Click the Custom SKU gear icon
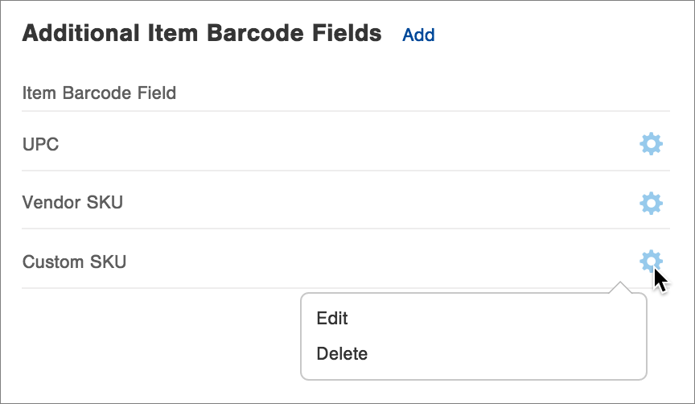695x404 pixels. point(650,262)
